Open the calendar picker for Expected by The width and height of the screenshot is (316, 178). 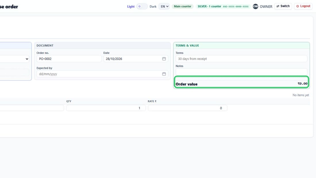(164, 74)
